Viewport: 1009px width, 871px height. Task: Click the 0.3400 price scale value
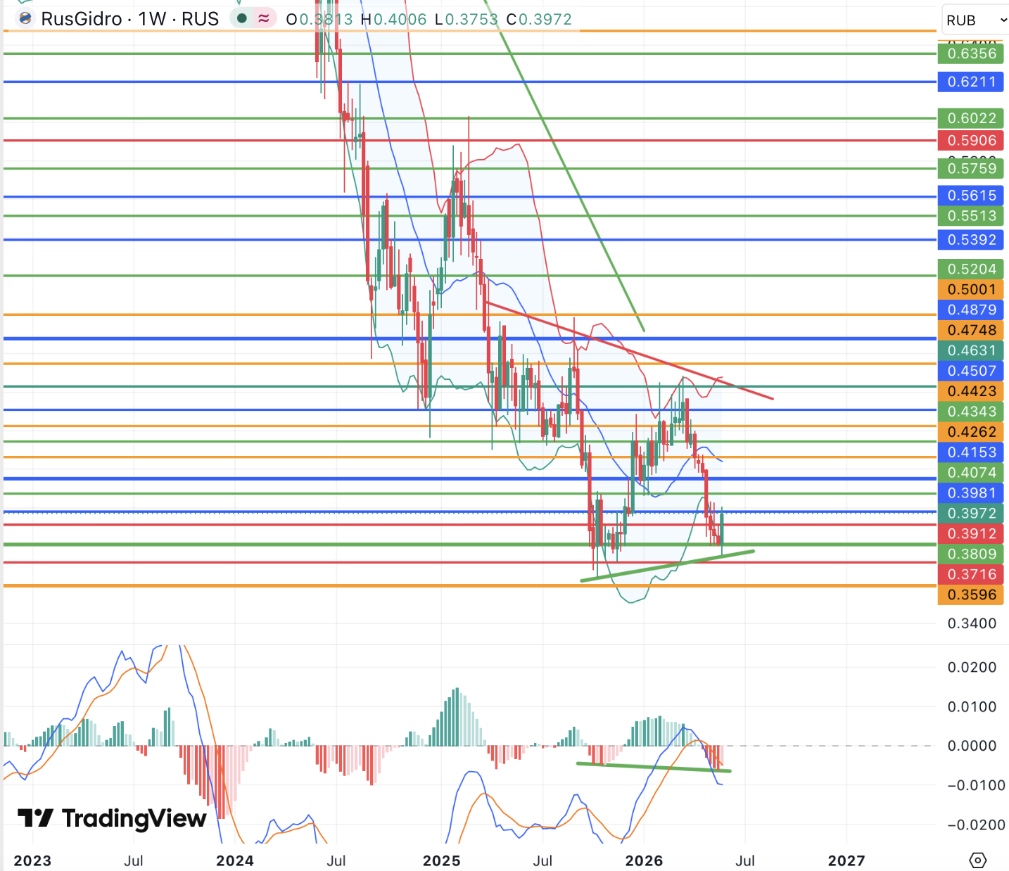972,623
